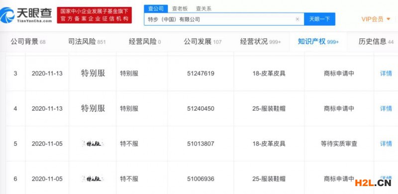Open the 知识产权 section tab
The image size is (398, 194).
click(318, 42)
